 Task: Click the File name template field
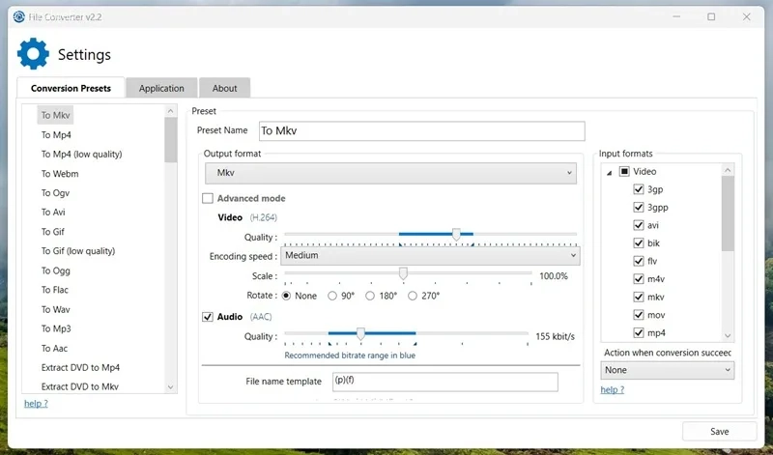[445, 382]
